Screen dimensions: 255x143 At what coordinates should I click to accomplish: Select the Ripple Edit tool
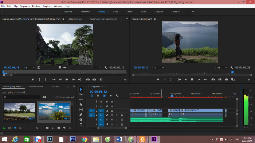[x=81, y=99]
